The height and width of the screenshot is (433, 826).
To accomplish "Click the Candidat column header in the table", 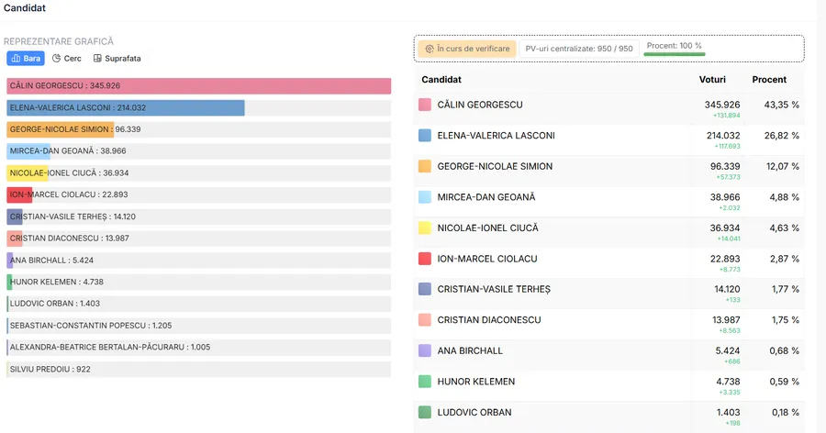I will (x=441, y=80).
